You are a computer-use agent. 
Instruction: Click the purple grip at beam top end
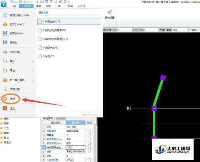pyautogui.click(x=163, y=78)
